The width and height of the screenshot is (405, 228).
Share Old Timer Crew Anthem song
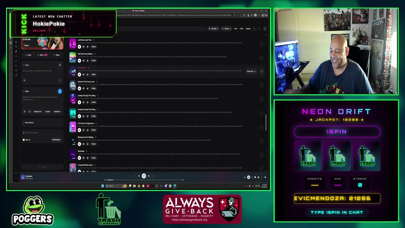point(88,60)
